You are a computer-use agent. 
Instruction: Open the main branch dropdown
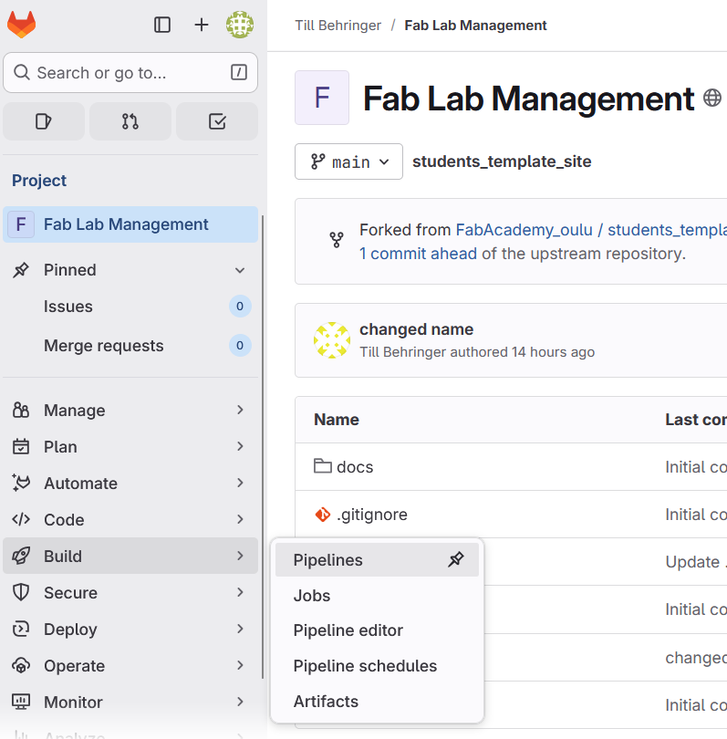point(348,161)
